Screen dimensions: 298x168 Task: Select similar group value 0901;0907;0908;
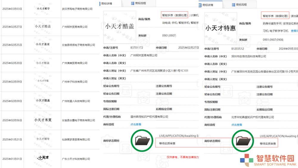coord(273,40)
